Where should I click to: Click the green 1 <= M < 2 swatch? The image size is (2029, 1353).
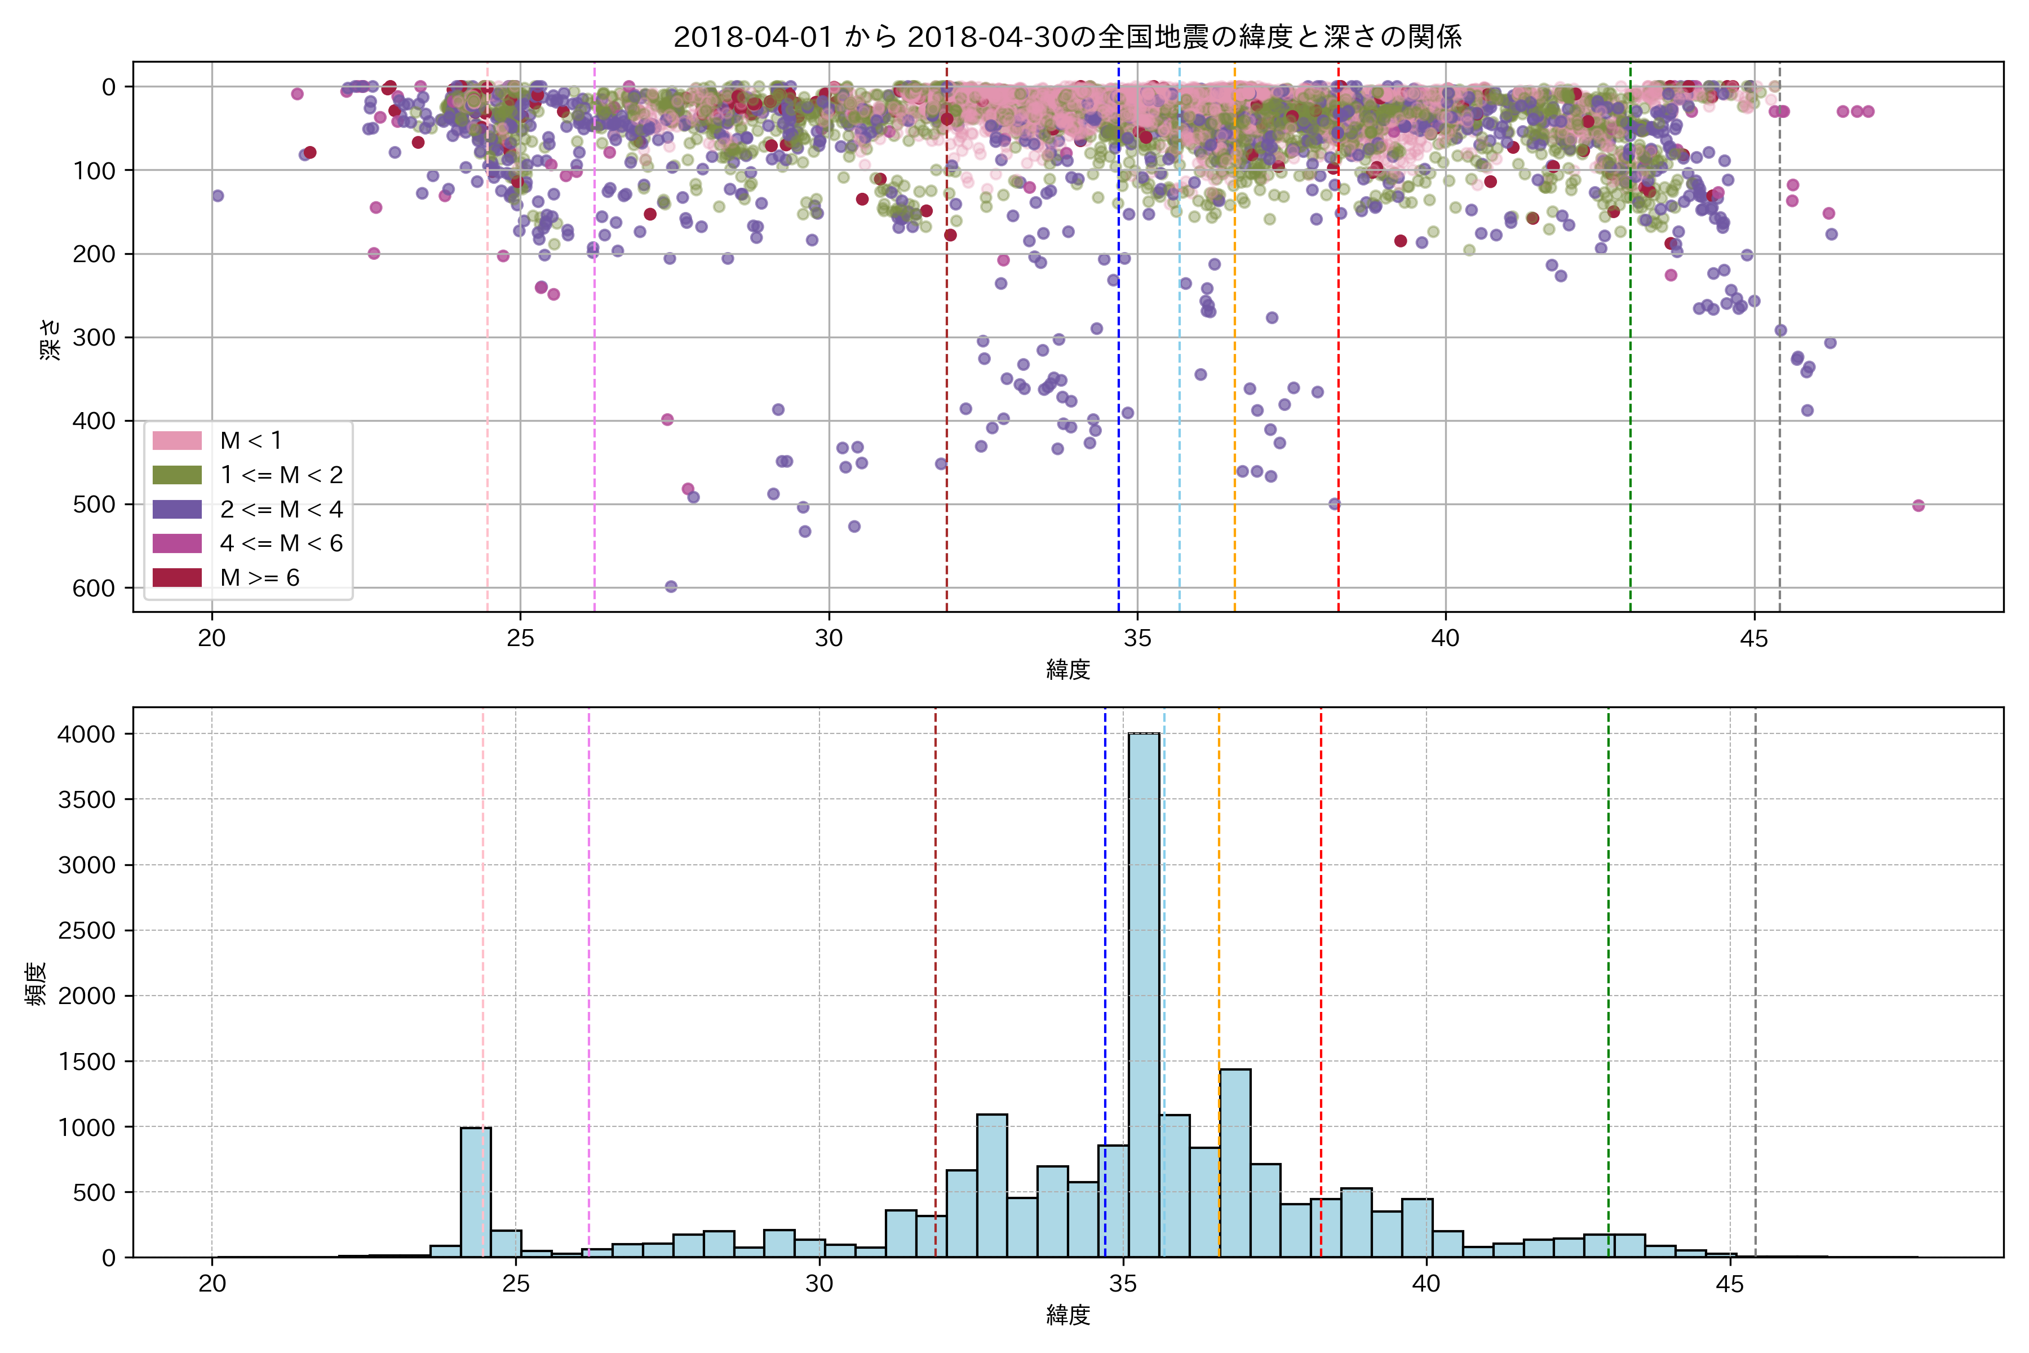[x=177, y=475]
